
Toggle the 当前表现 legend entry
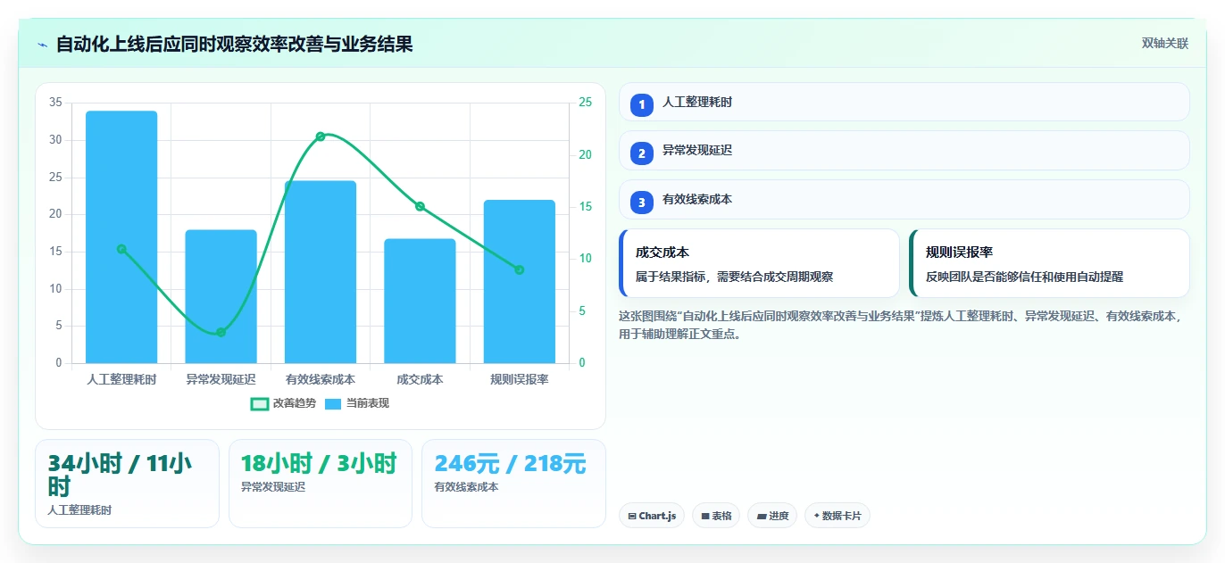pyautogui.click(x=356, y=403)
